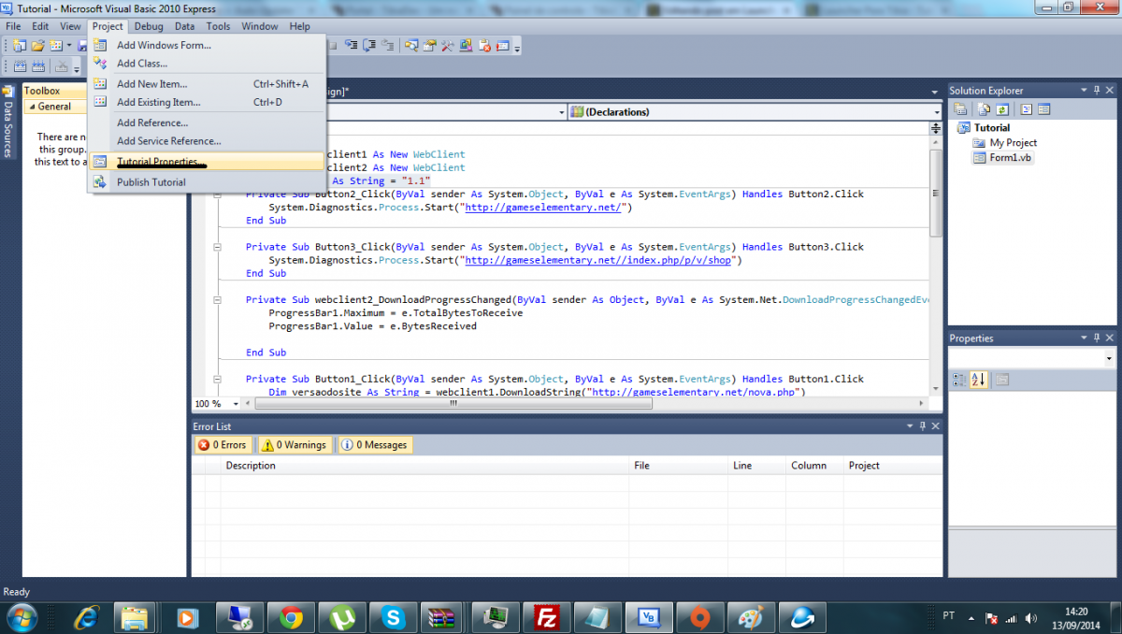This screenshot has height=634, width=1122.
Task: Open Error List window position dropdown arrow
Action: point(909,426)
